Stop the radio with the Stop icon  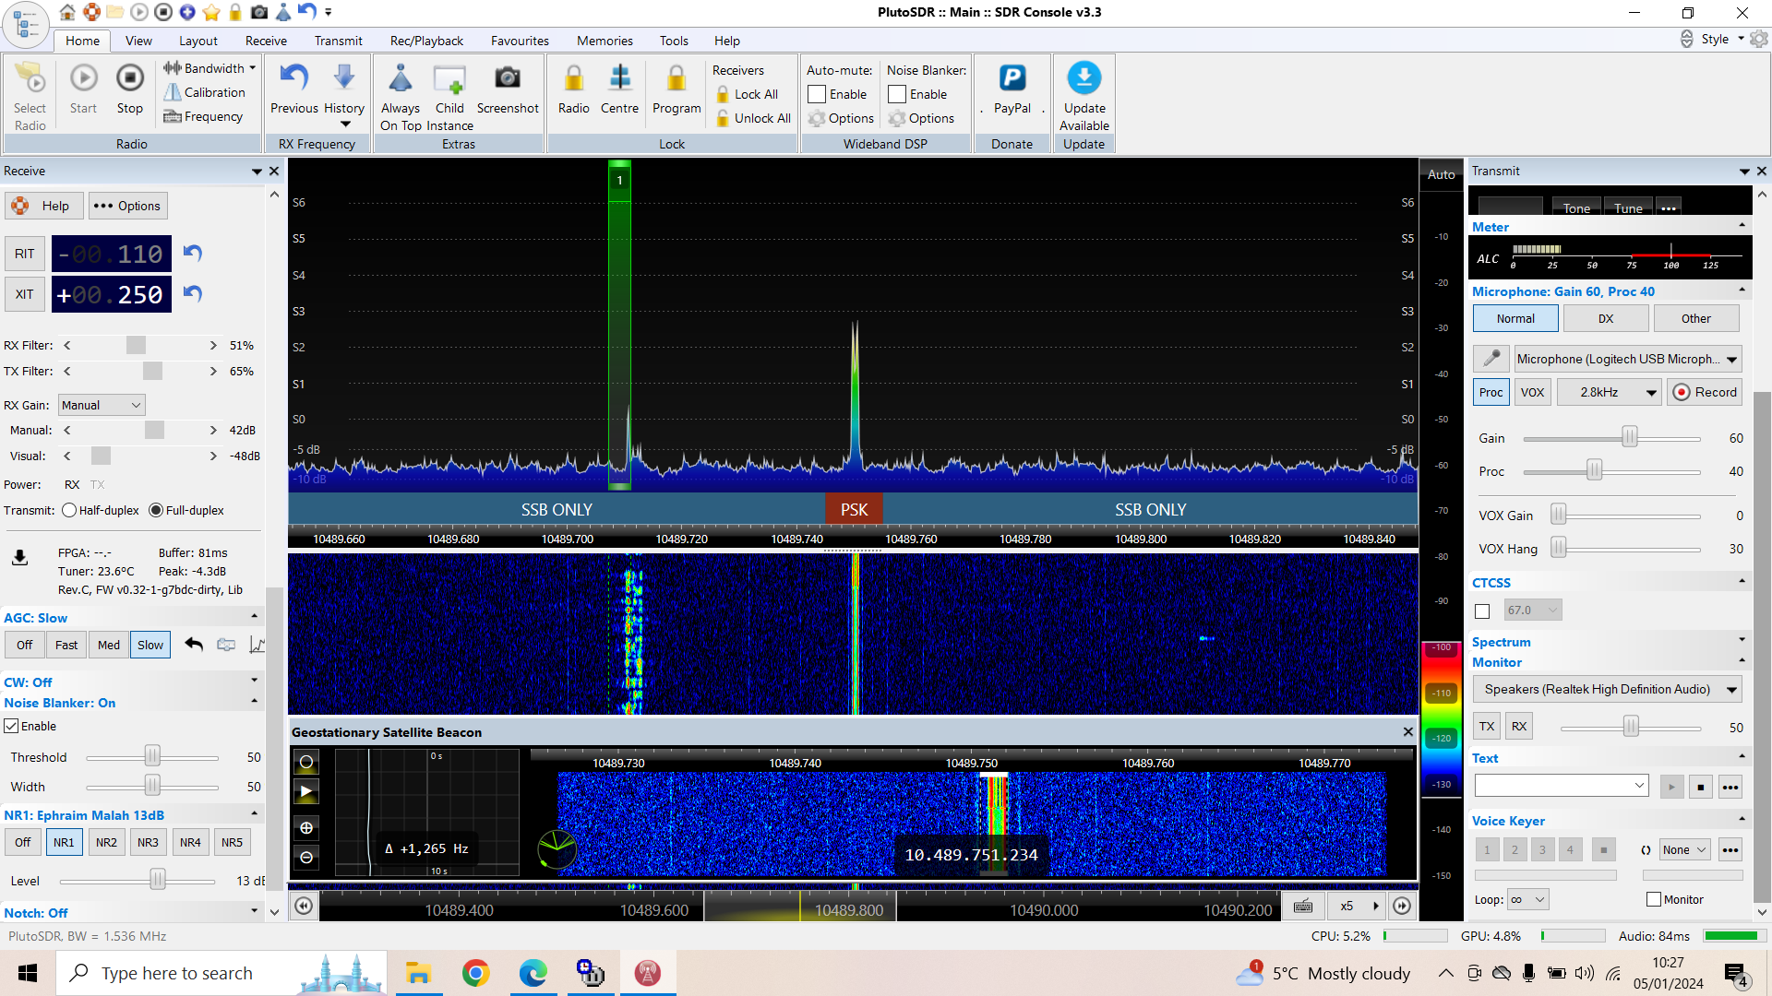click(x=129, y=88)
